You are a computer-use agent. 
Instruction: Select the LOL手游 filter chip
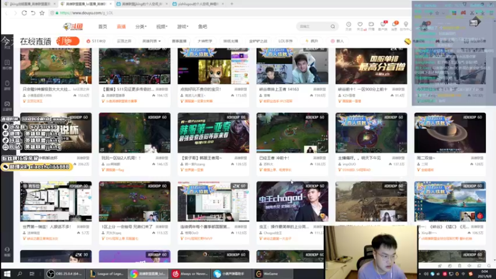[285, 41]
